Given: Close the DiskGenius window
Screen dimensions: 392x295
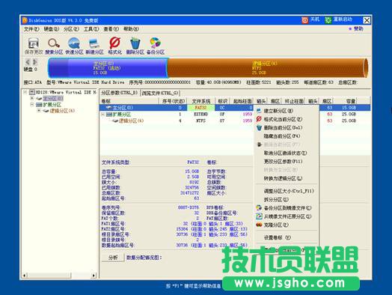Looking at the screenshot, I should (367, 20).
